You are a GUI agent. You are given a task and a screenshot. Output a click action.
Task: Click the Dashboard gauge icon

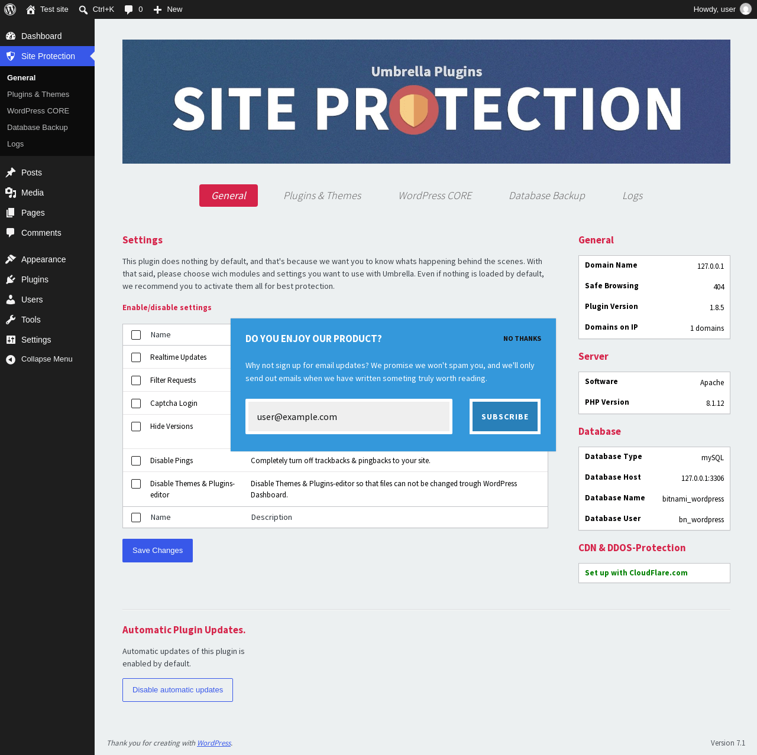[11, 36]
